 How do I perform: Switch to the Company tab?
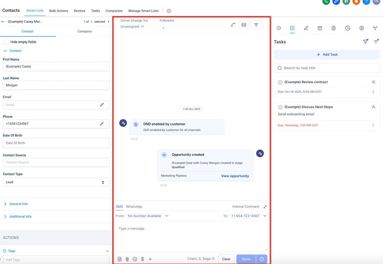click(85, 32)
